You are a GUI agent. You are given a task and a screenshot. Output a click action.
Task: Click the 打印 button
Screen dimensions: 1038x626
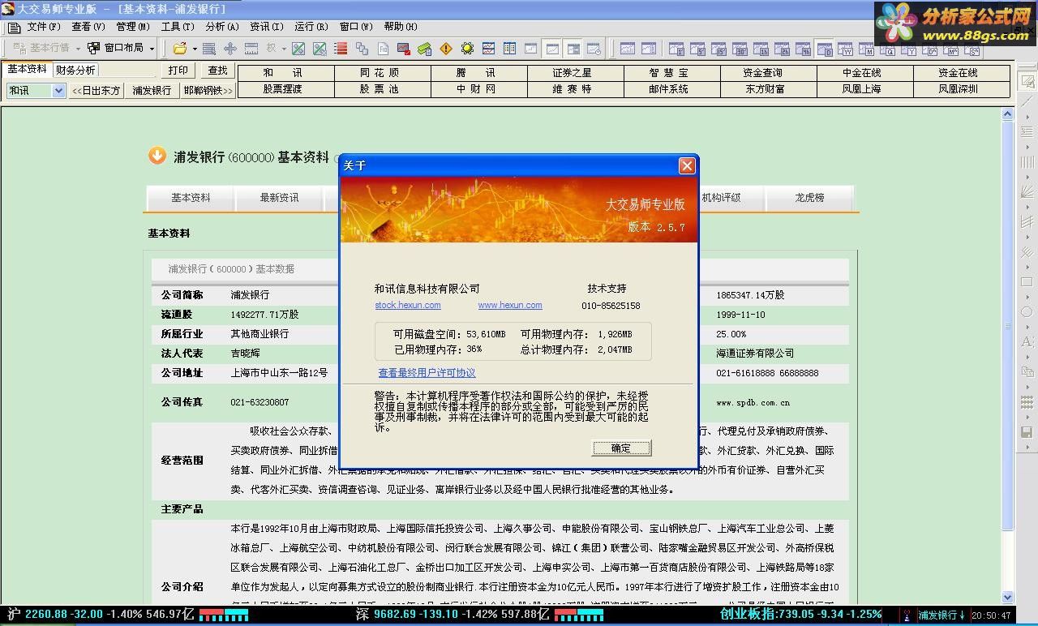point(178,71)
